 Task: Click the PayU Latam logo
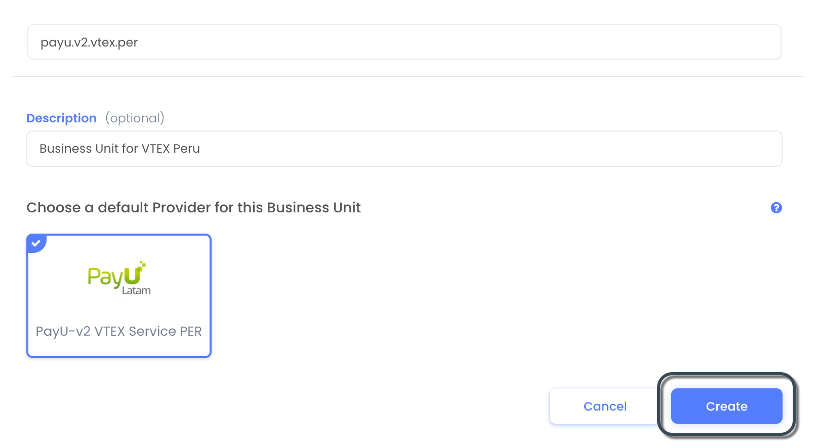(x=119, y=278)
